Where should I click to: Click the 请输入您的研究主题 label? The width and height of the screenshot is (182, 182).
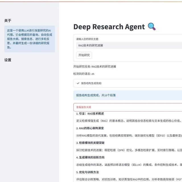pyautogui.click(x=87, y=39)
